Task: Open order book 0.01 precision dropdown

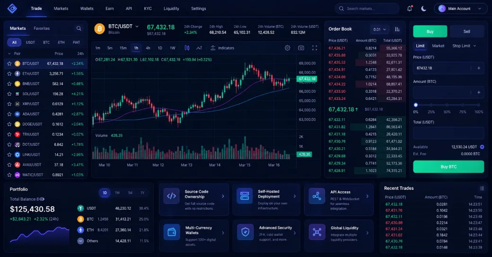Action: [x=379, y=29]
